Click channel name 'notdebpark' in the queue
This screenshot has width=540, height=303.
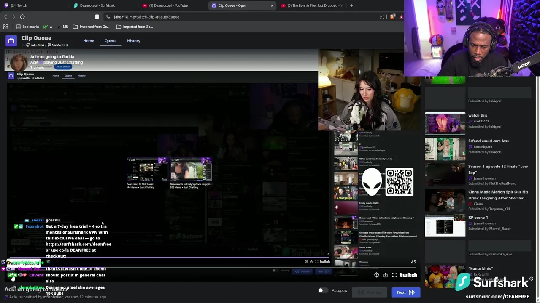(483, 146)
